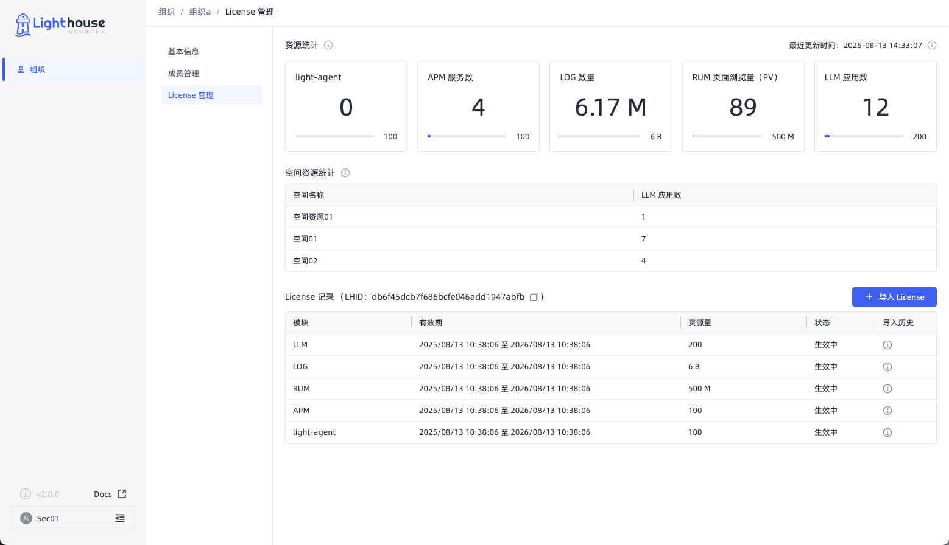
Task: Click the 导入 License button
Action: point(894,297)
